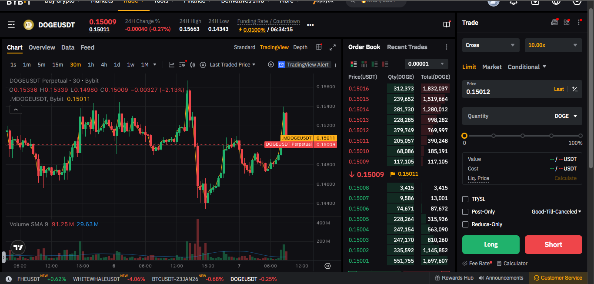Screen dimensions: 594x284
Task: Select the Market order tab
Action: [492, 67]
